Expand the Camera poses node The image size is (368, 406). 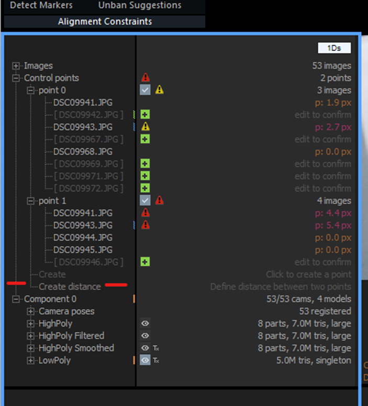click(30, 311)
